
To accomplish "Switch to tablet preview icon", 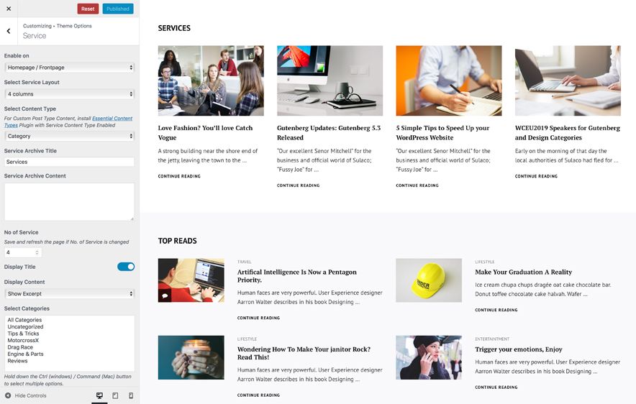I will coord(115,395).
